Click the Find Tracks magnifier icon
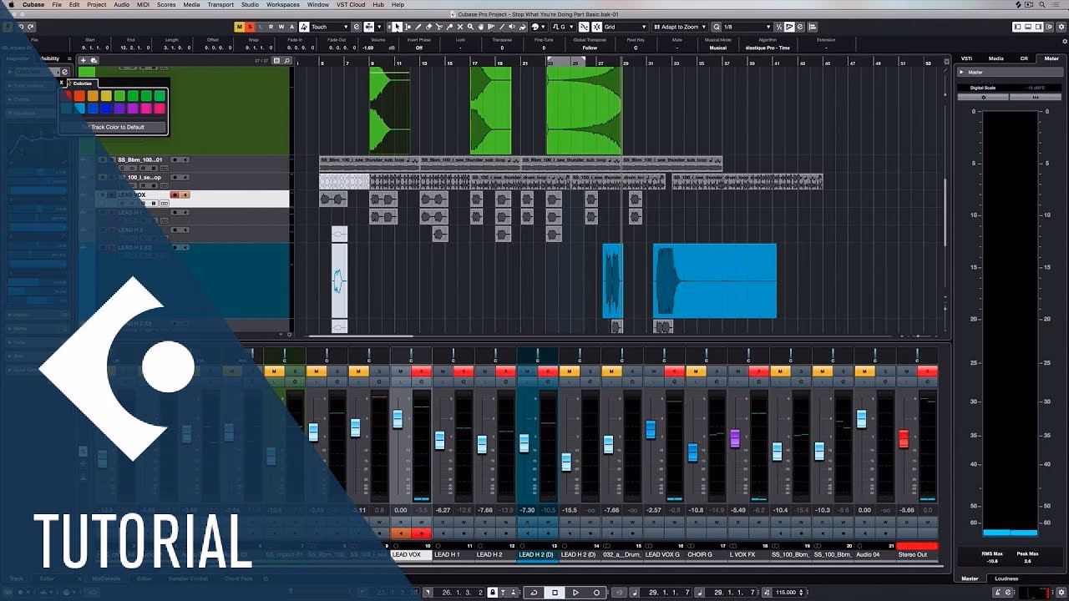The height and width of the screenshot is (601, 1069). pyautogui.click(x=286, y=60)
